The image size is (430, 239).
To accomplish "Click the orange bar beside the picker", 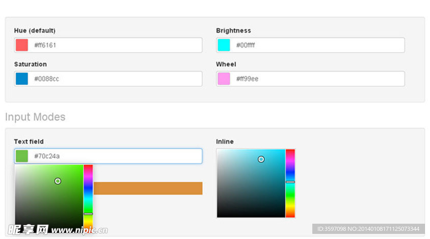I will 148,188.
